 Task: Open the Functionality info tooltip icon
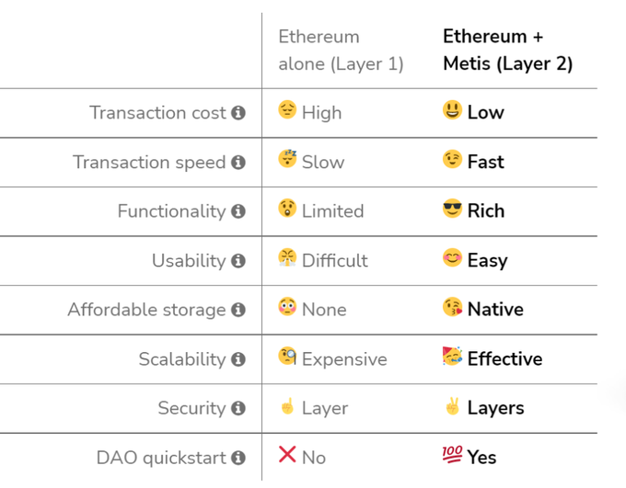238,211
